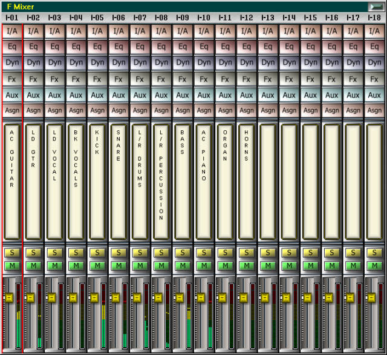
Task: Open Dyn on channel I-17
Action: (353, 62)
